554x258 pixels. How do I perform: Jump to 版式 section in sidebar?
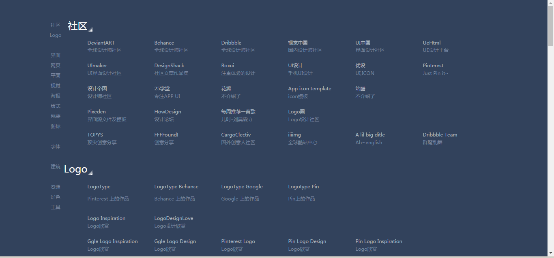tap(56, 106)
